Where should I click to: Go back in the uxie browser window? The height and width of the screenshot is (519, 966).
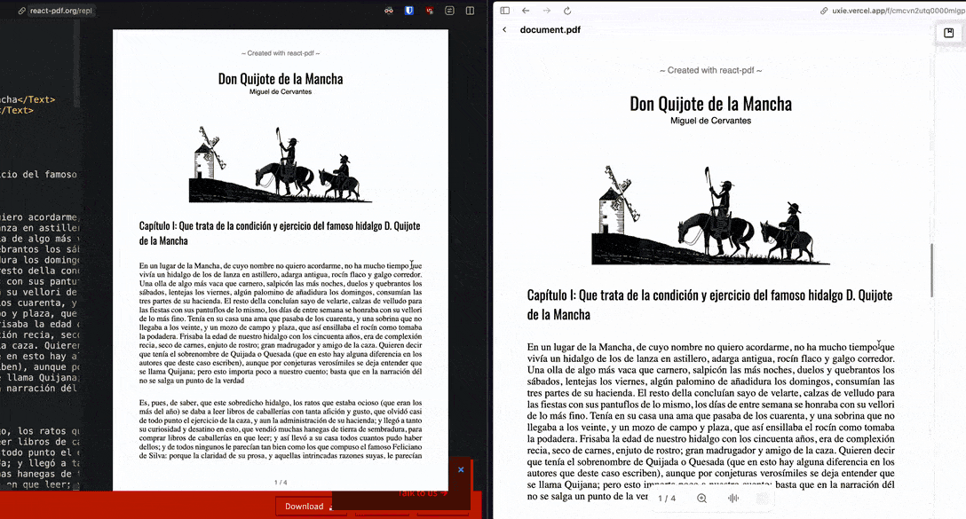526,11
